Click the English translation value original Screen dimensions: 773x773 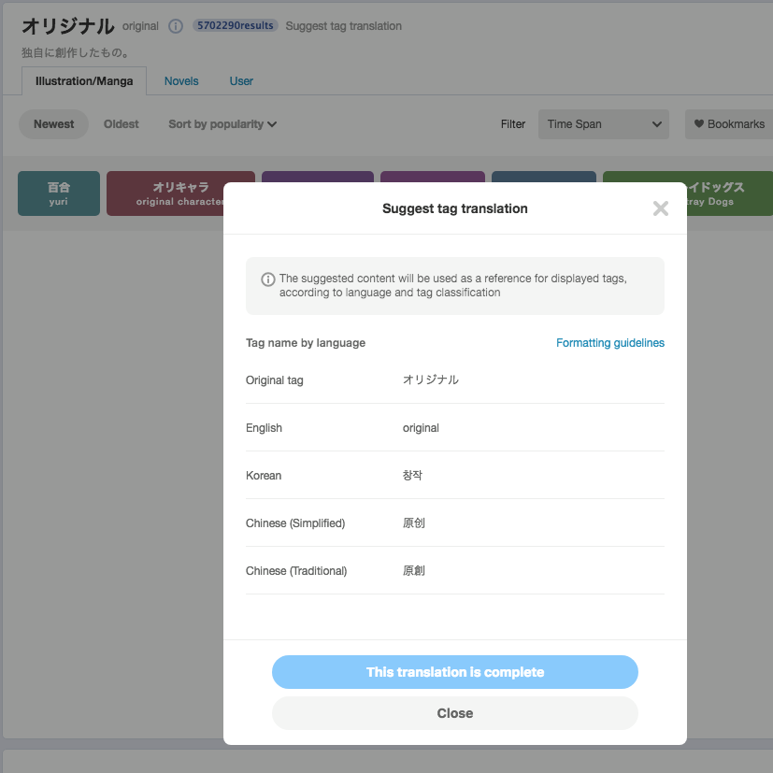[x=421, y=428]
